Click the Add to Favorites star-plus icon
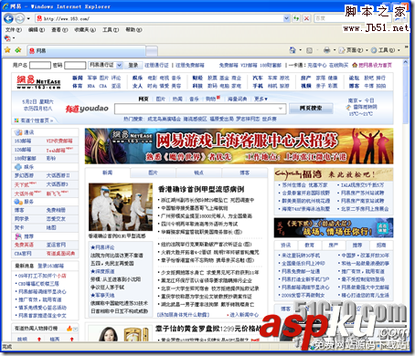The image size is (415, 356). (18, 50)
